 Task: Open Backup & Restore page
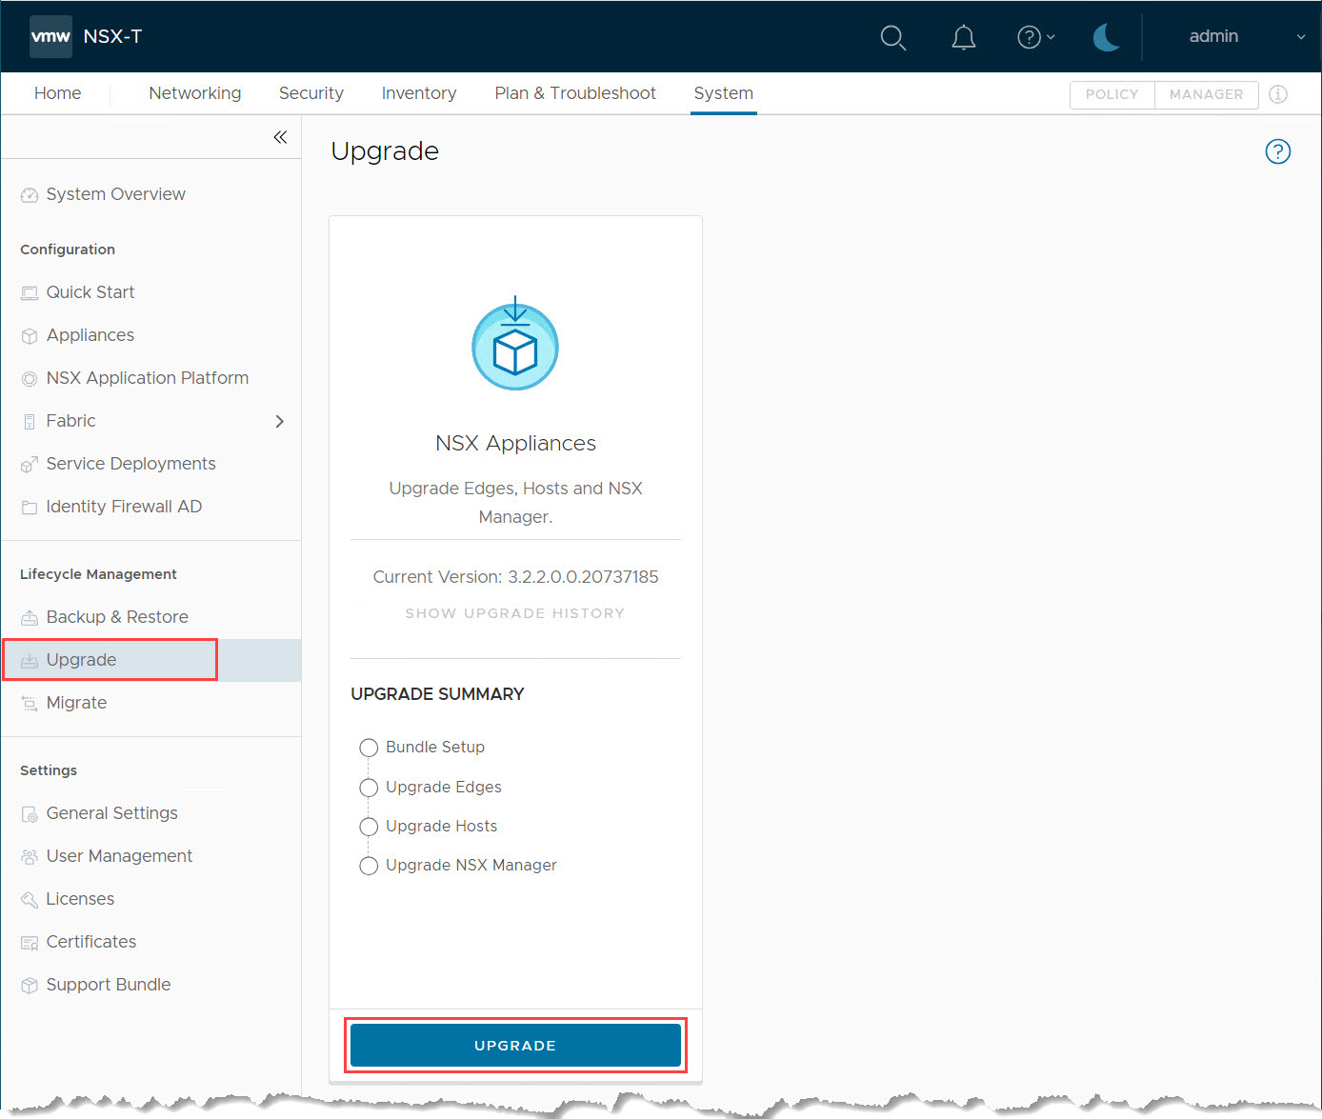pyautogui.click(x=117, y=617)
